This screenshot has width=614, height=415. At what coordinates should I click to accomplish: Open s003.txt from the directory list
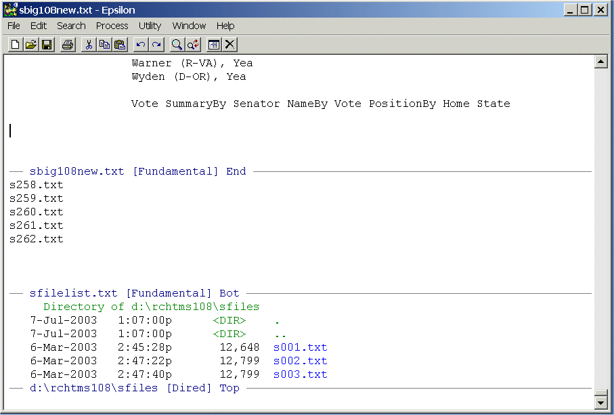(x=300, y=374)
